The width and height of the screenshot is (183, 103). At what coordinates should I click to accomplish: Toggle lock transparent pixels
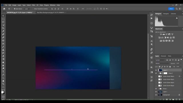tap(160, 67)
